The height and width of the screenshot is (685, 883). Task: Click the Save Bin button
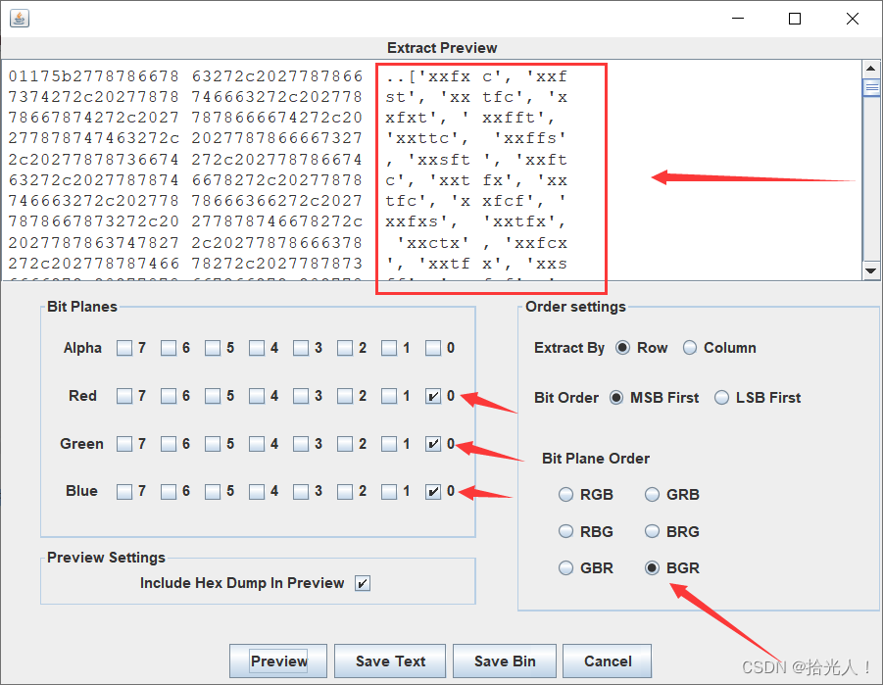505,661
